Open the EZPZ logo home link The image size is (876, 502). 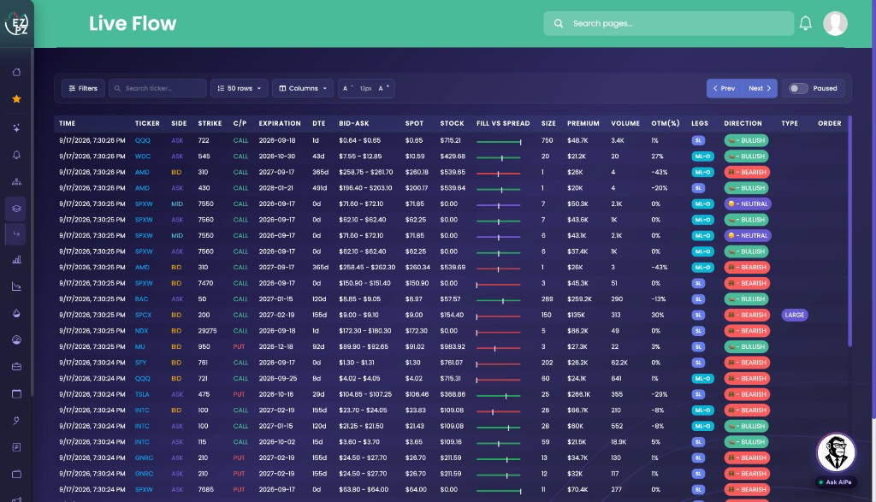pyautogui.click(x=17, y=23)
